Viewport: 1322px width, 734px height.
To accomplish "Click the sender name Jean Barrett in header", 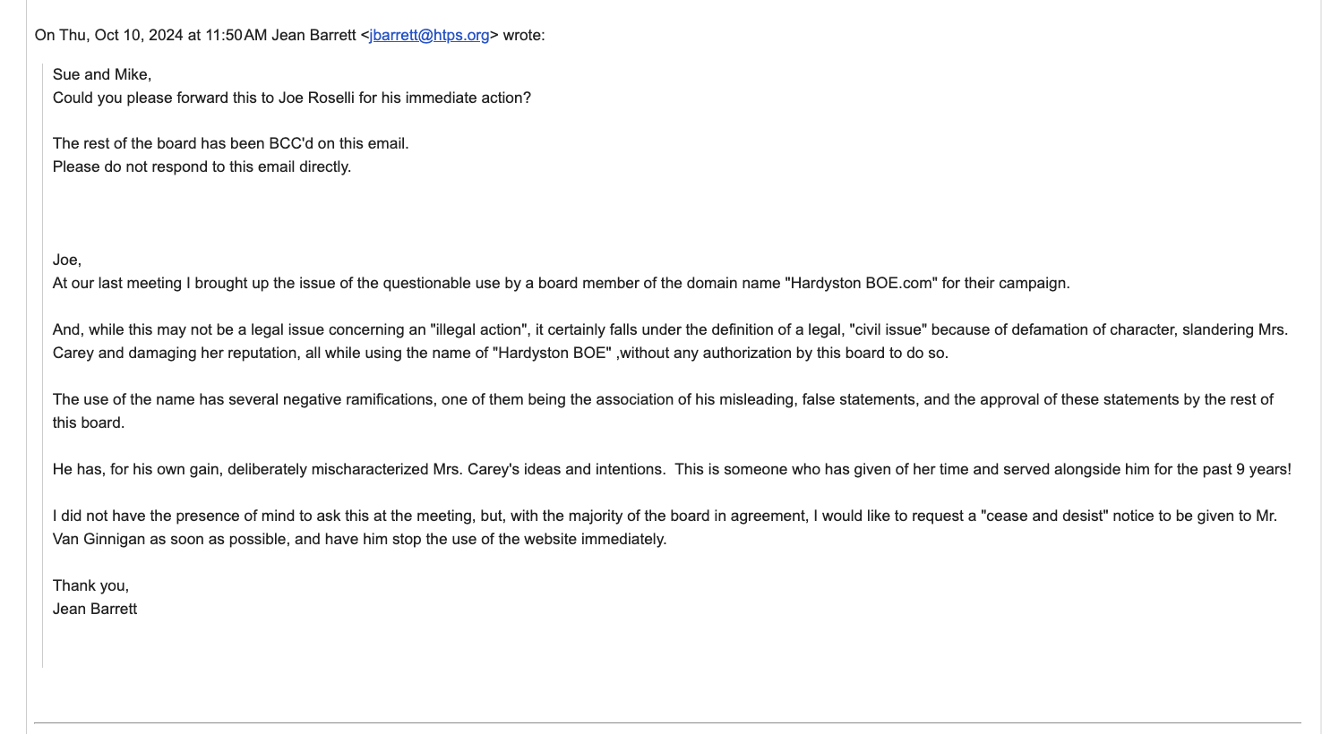I will [313, 36].
